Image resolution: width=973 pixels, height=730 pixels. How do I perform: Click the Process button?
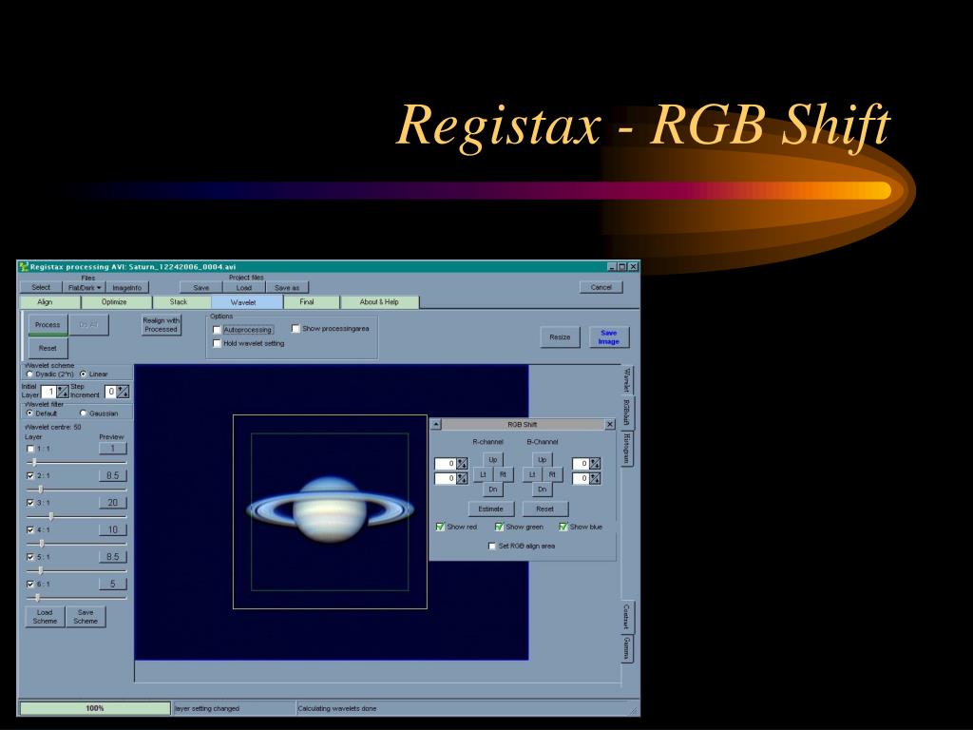coord(48,325)
